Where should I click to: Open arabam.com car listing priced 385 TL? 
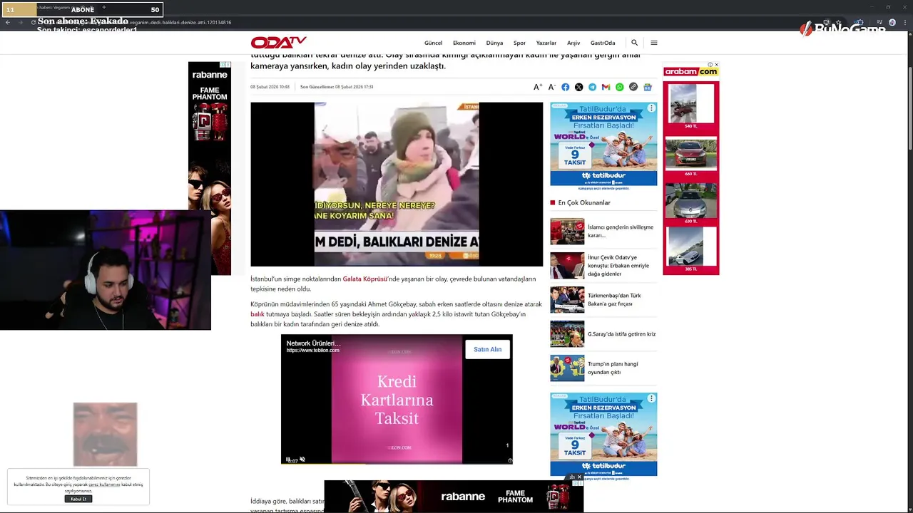pos(690,249)
